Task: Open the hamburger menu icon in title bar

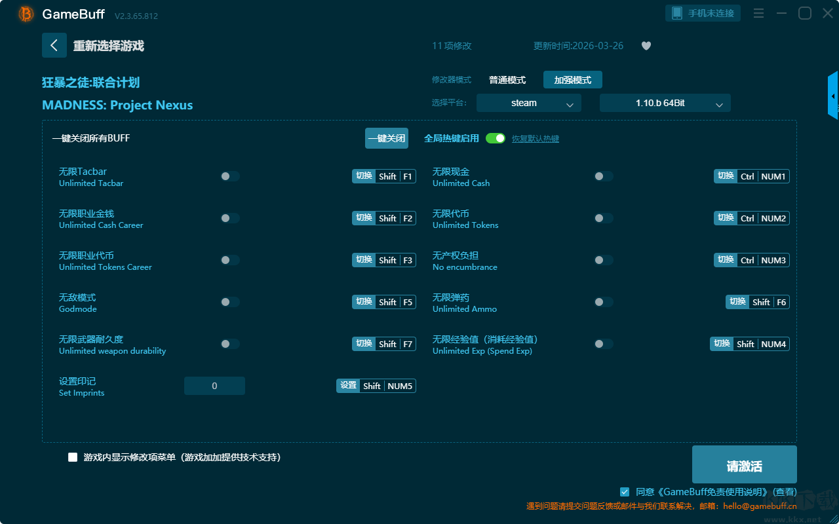Action: [x=758, y=13]
